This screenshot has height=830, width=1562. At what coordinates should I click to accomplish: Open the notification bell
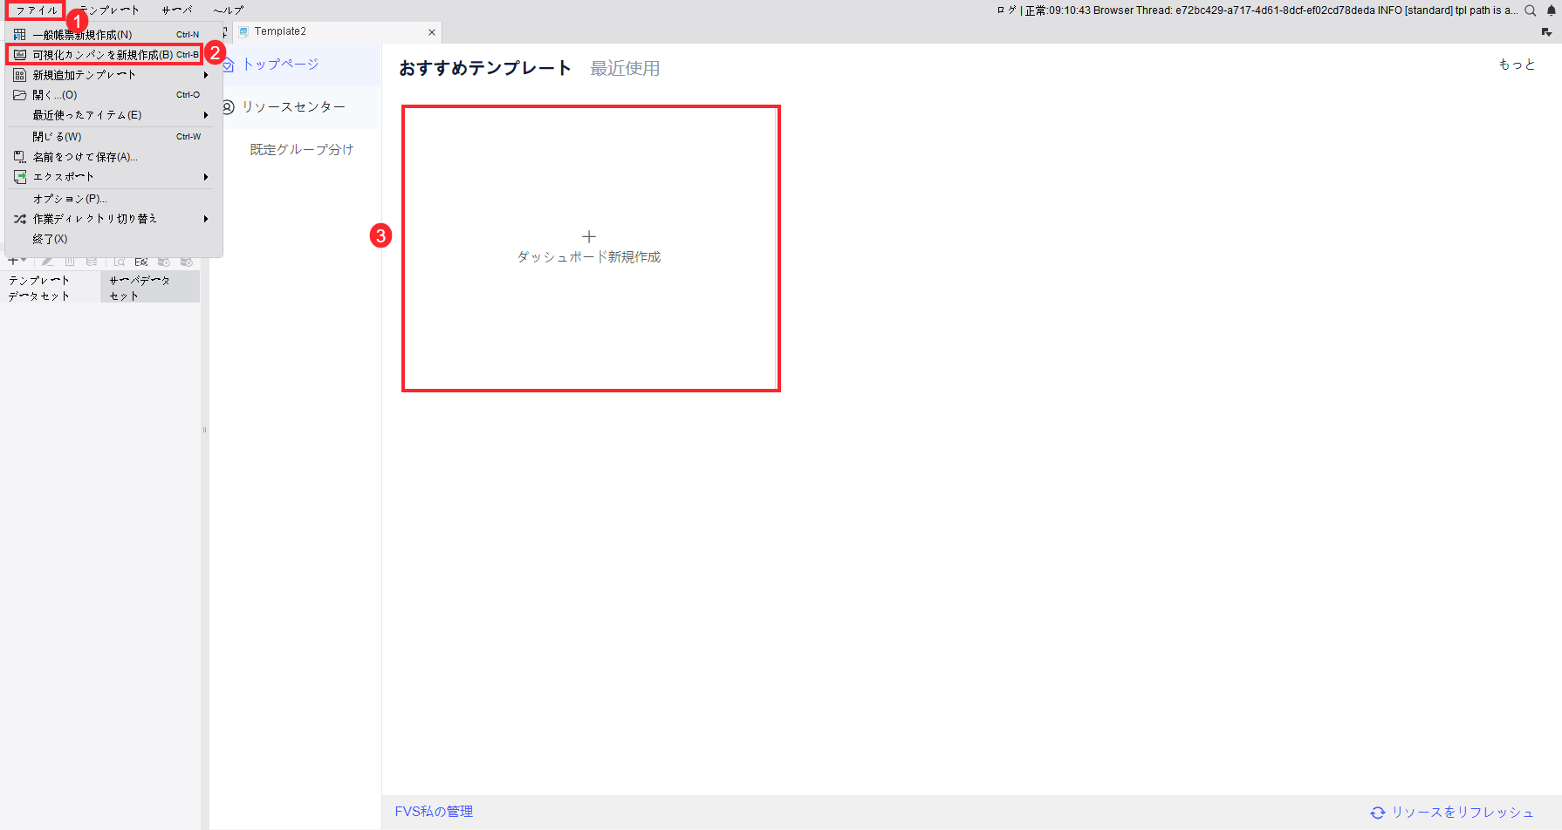click(x=1552, y=10)
